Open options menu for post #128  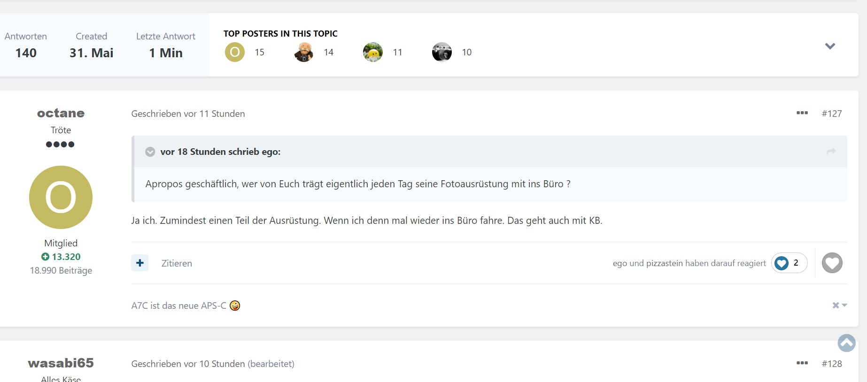(x=802, y=363)
